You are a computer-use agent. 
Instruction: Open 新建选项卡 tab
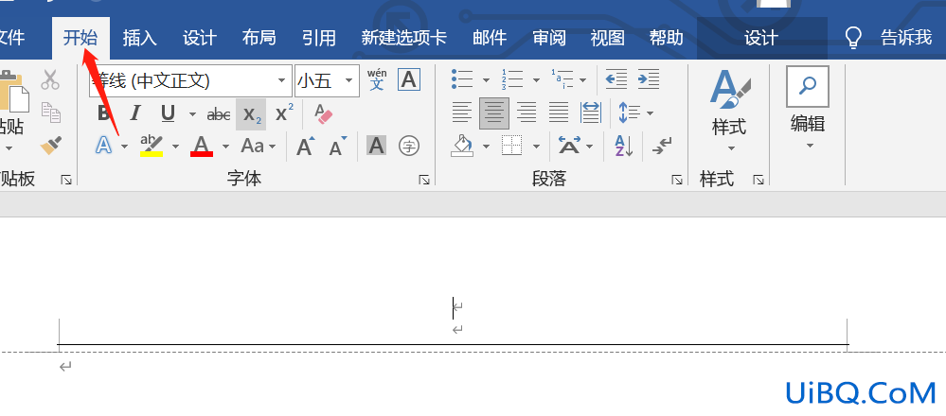[403, 38]
